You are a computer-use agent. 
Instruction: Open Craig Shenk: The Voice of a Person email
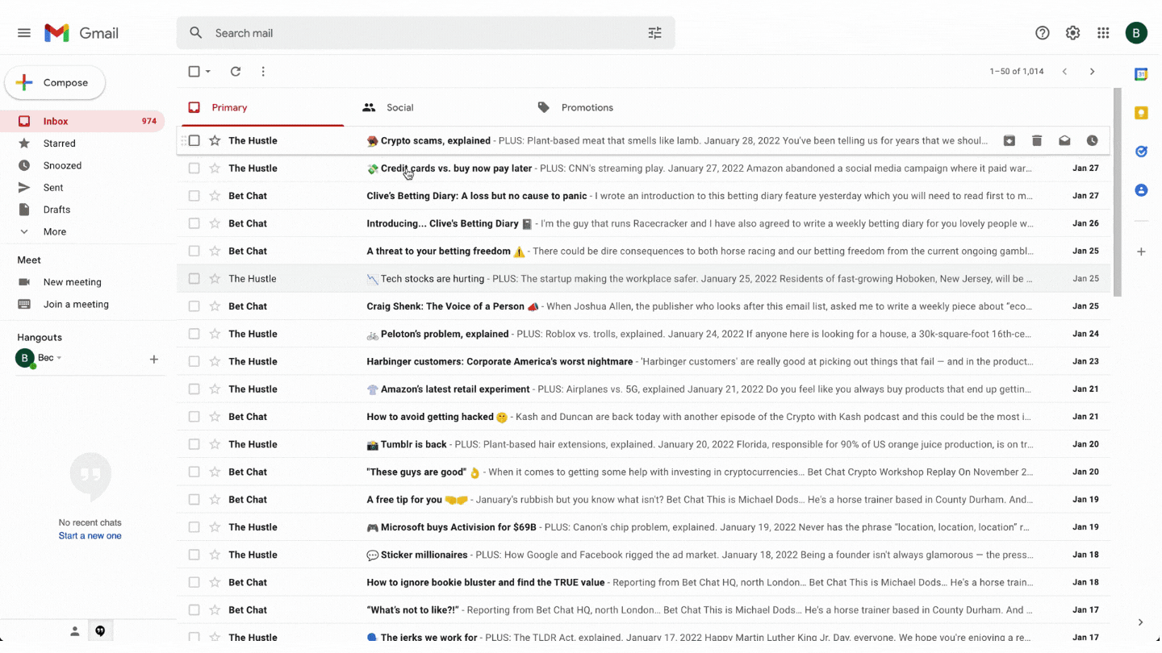point(643,306)
